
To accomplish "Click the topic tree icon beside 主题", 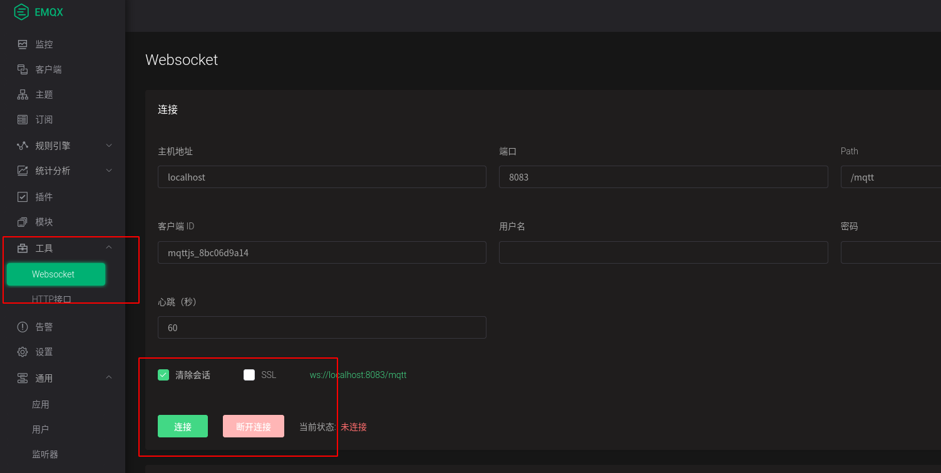I will (23, 94).
